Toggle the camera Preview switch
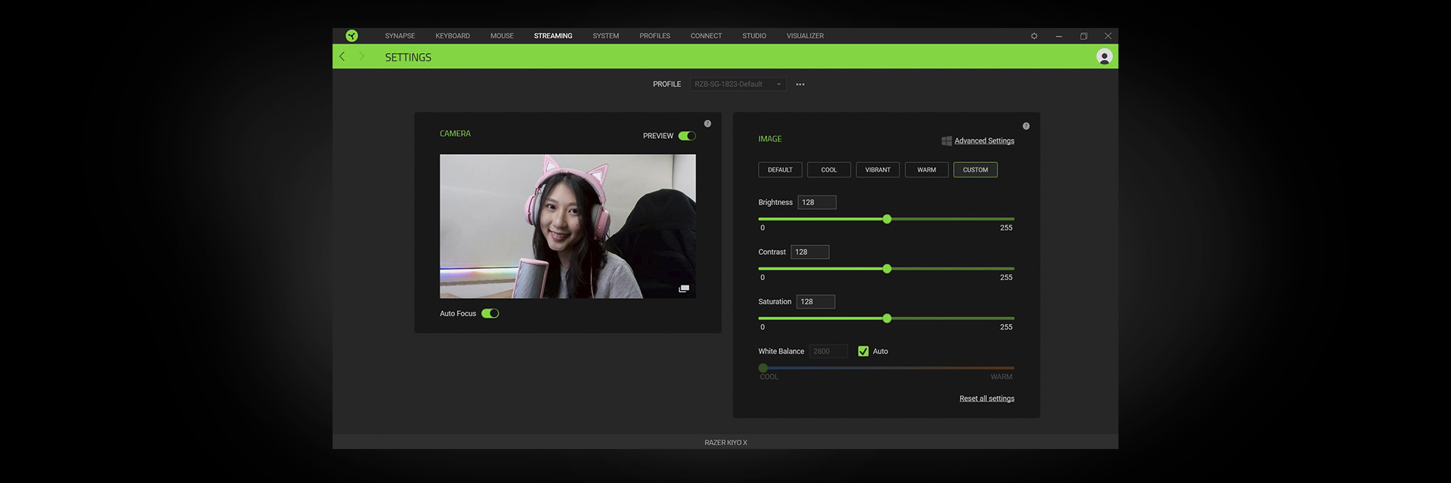This screenshot has height=483, width=1451. [x=686, y=136]
